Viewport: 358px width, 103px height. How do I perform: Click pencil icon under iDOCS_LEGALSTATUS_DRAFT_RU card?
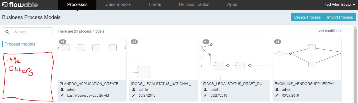[x=206, y=95]
